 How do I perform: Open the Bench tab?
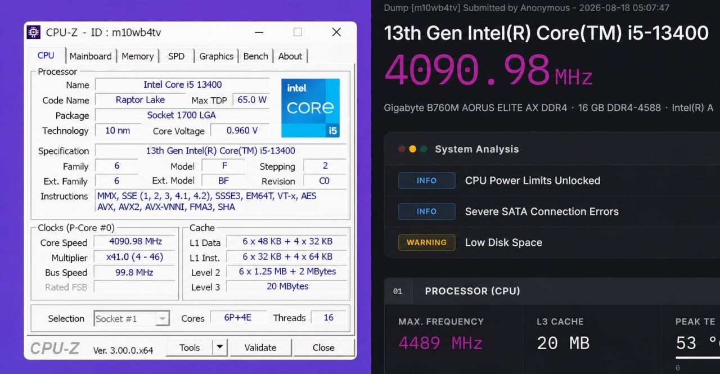click(x=255, y=56)
